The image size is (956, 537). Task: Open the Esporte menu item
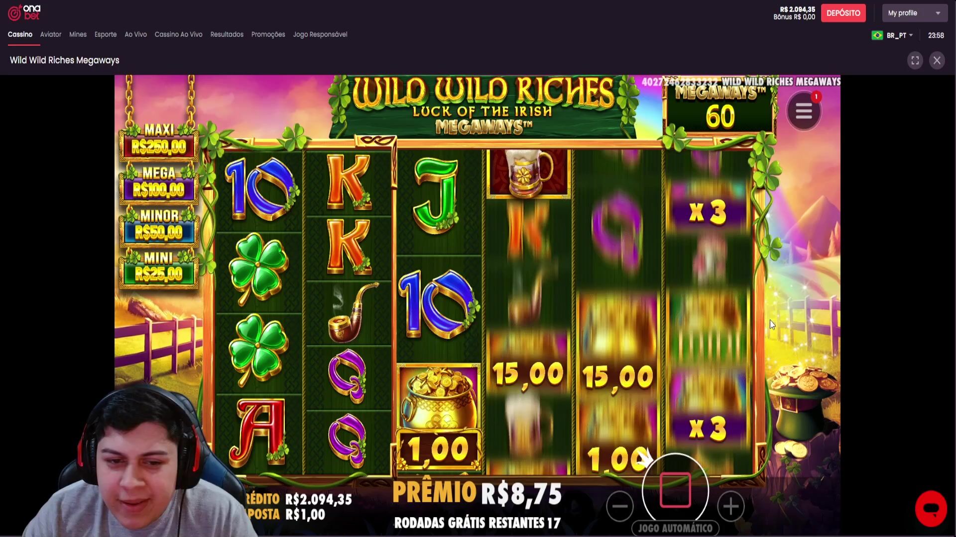point(106,34)
